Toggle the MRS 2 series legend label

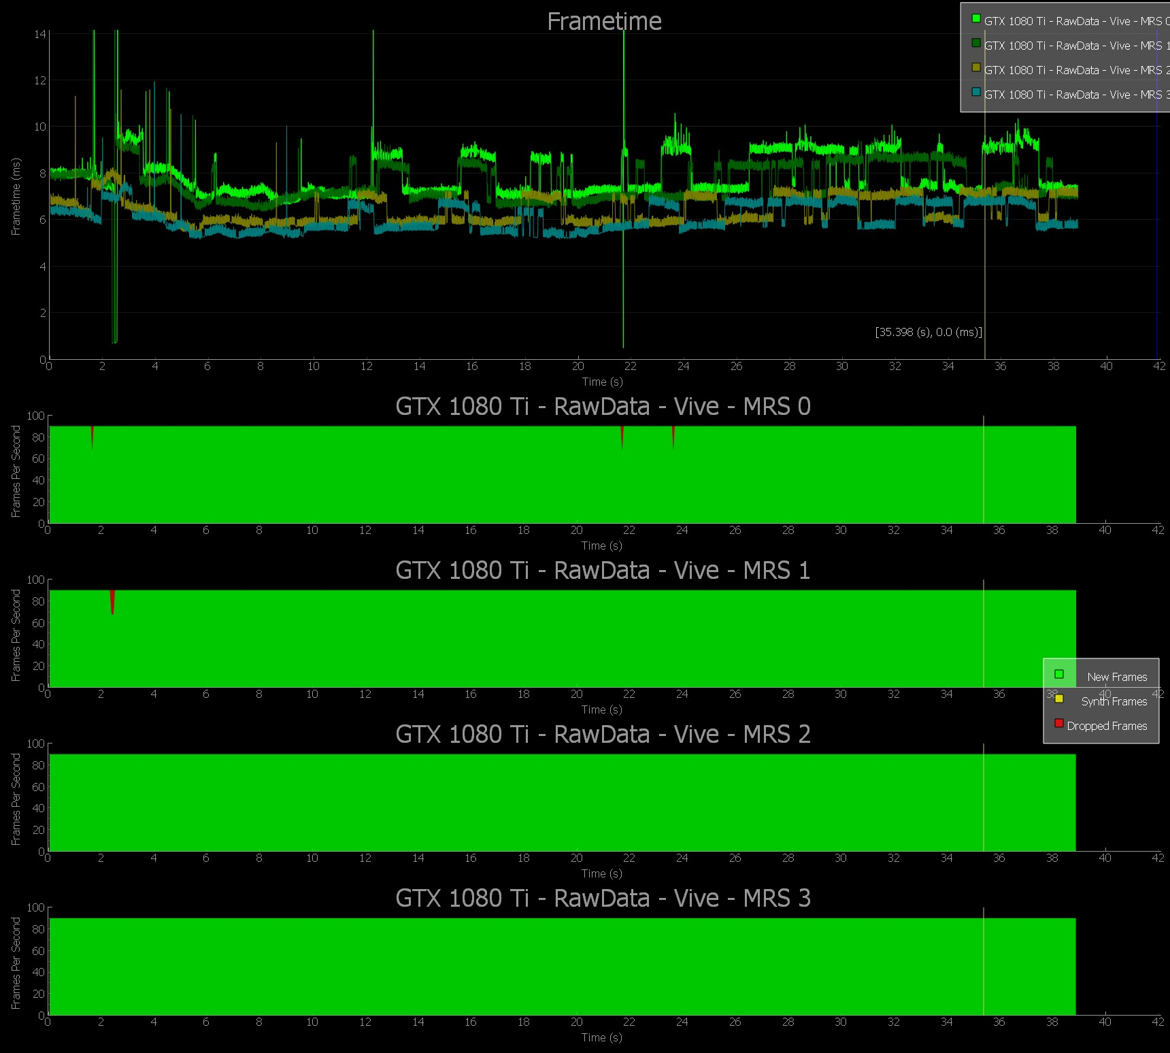pos(1075,71)
